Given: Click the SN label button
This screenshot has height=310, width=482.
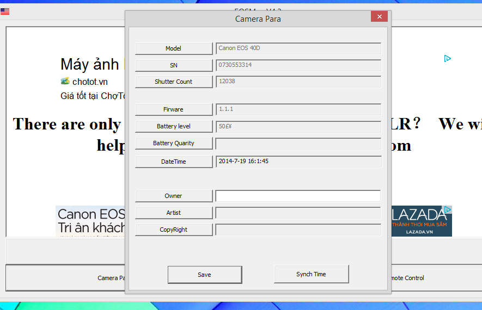Looking at the screenshot, I should pos(174,65).
